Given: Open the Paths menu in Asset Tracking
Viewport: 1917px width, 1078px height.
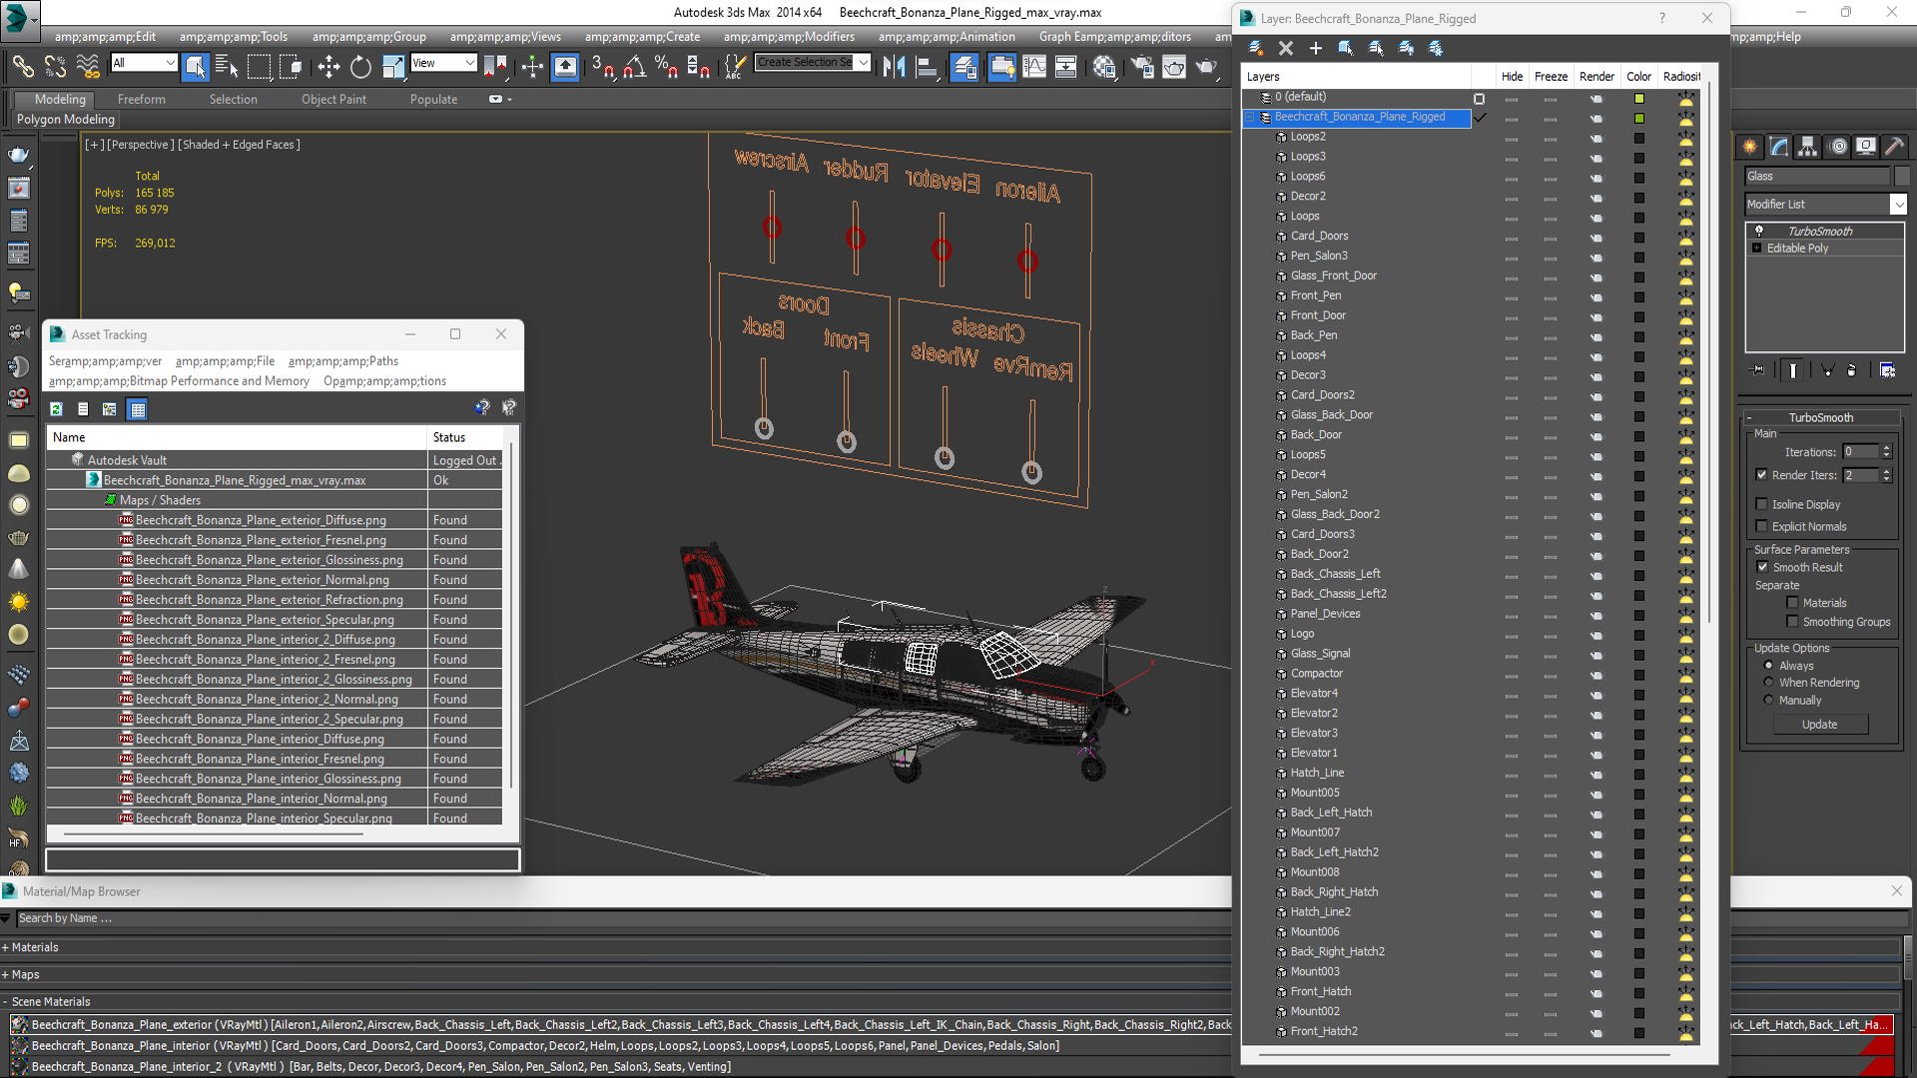Looking at the screenshot, I should click(x=343, y=361).
